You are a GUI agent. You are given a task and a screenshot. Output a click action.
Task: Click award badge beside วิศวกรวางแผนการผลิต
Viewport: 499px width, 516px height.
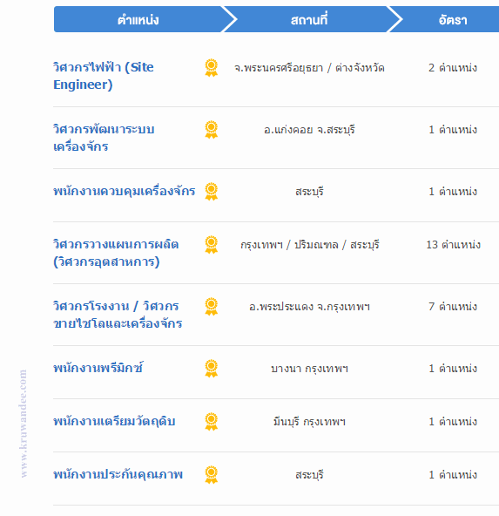211,245
